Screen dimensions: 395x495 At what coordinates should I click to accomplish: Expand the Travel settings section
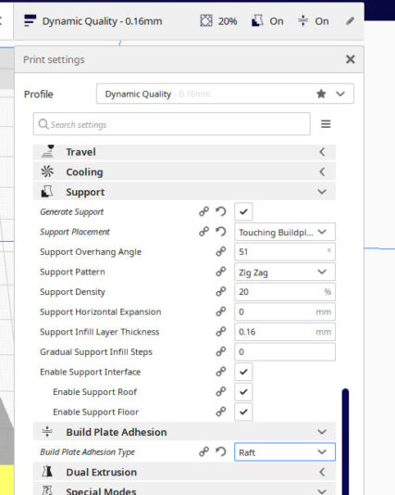[184, 152]
